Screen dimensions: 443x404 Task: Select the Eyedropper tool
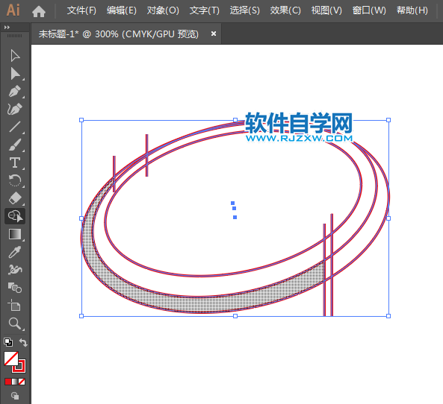15,252
